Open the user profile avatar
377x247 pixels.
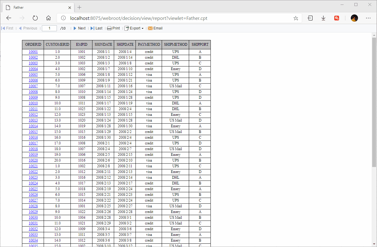pyautogui.click(x=354, y=18)
